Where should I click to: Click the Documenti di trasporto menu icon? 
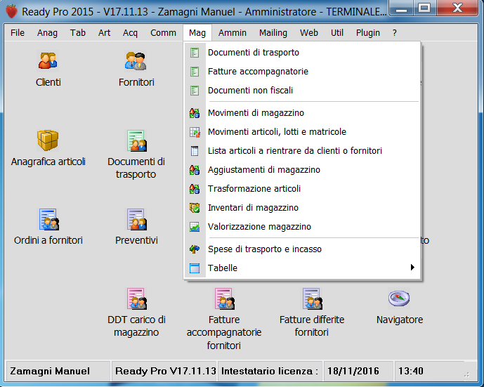coord(195,53)
